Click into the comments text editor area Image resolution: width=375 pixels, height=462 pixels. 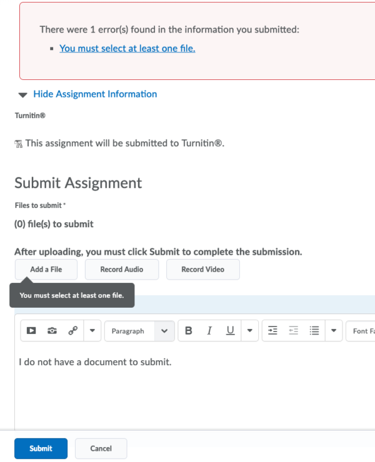[x=187, y=393]
